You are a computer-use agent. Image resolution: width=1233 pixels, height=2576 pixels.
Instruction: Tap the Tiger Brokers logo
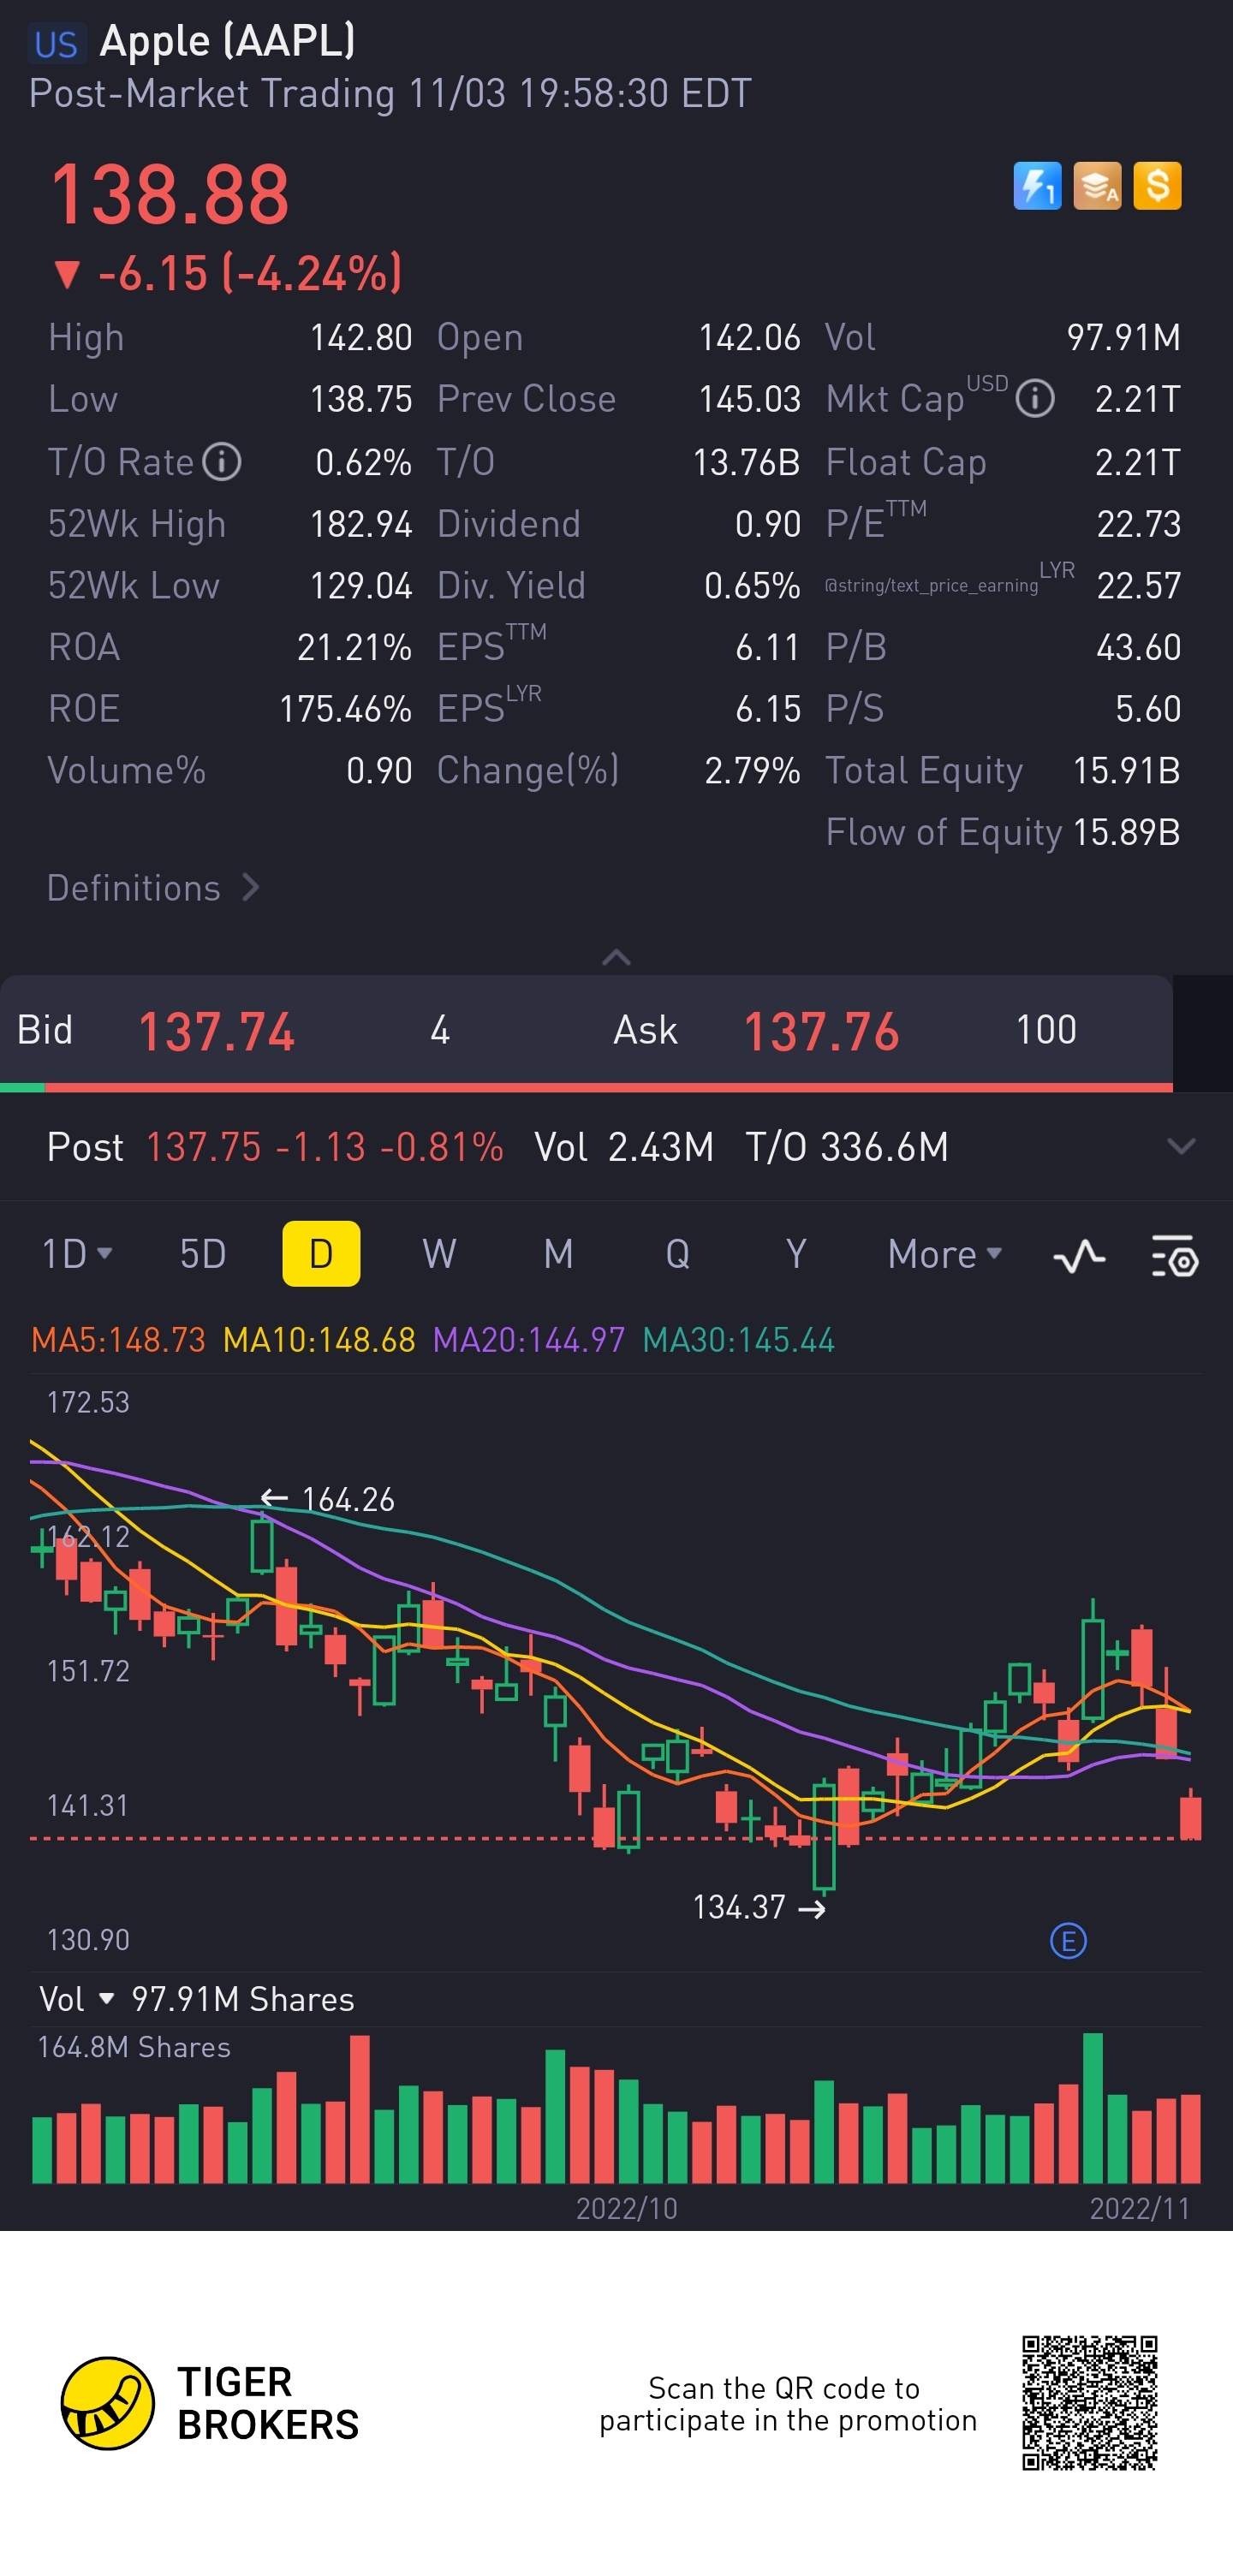coord(210,2403)
